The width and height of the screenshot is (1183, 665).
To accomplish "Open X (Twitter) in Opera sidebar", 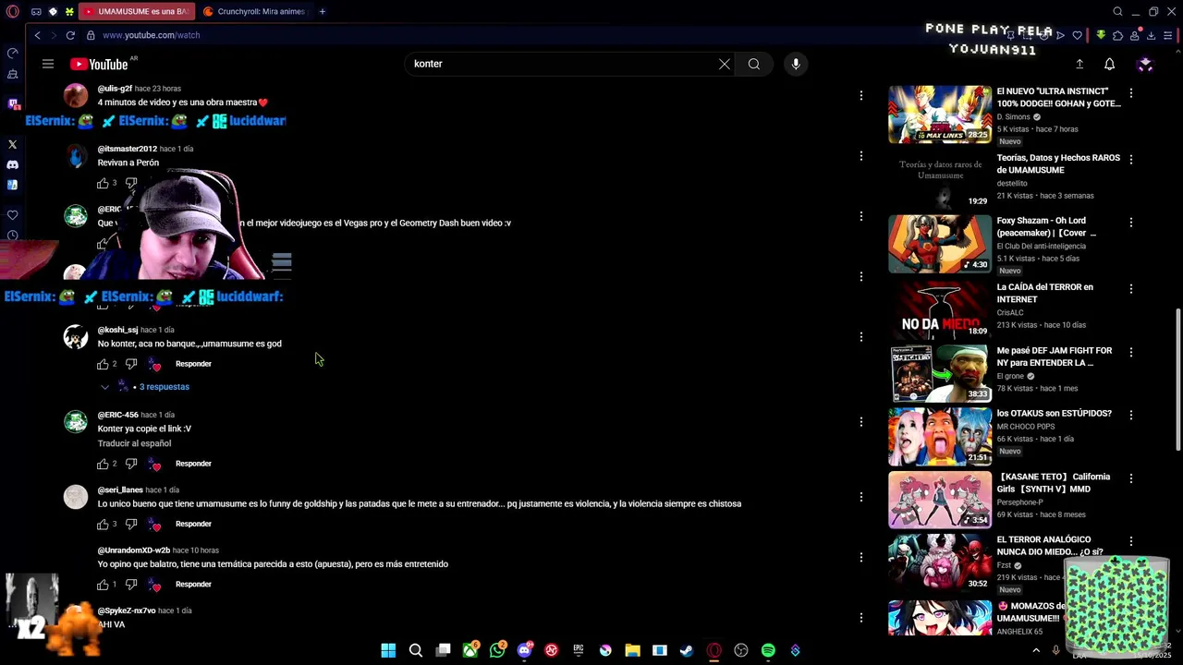I will click(12, 144).
